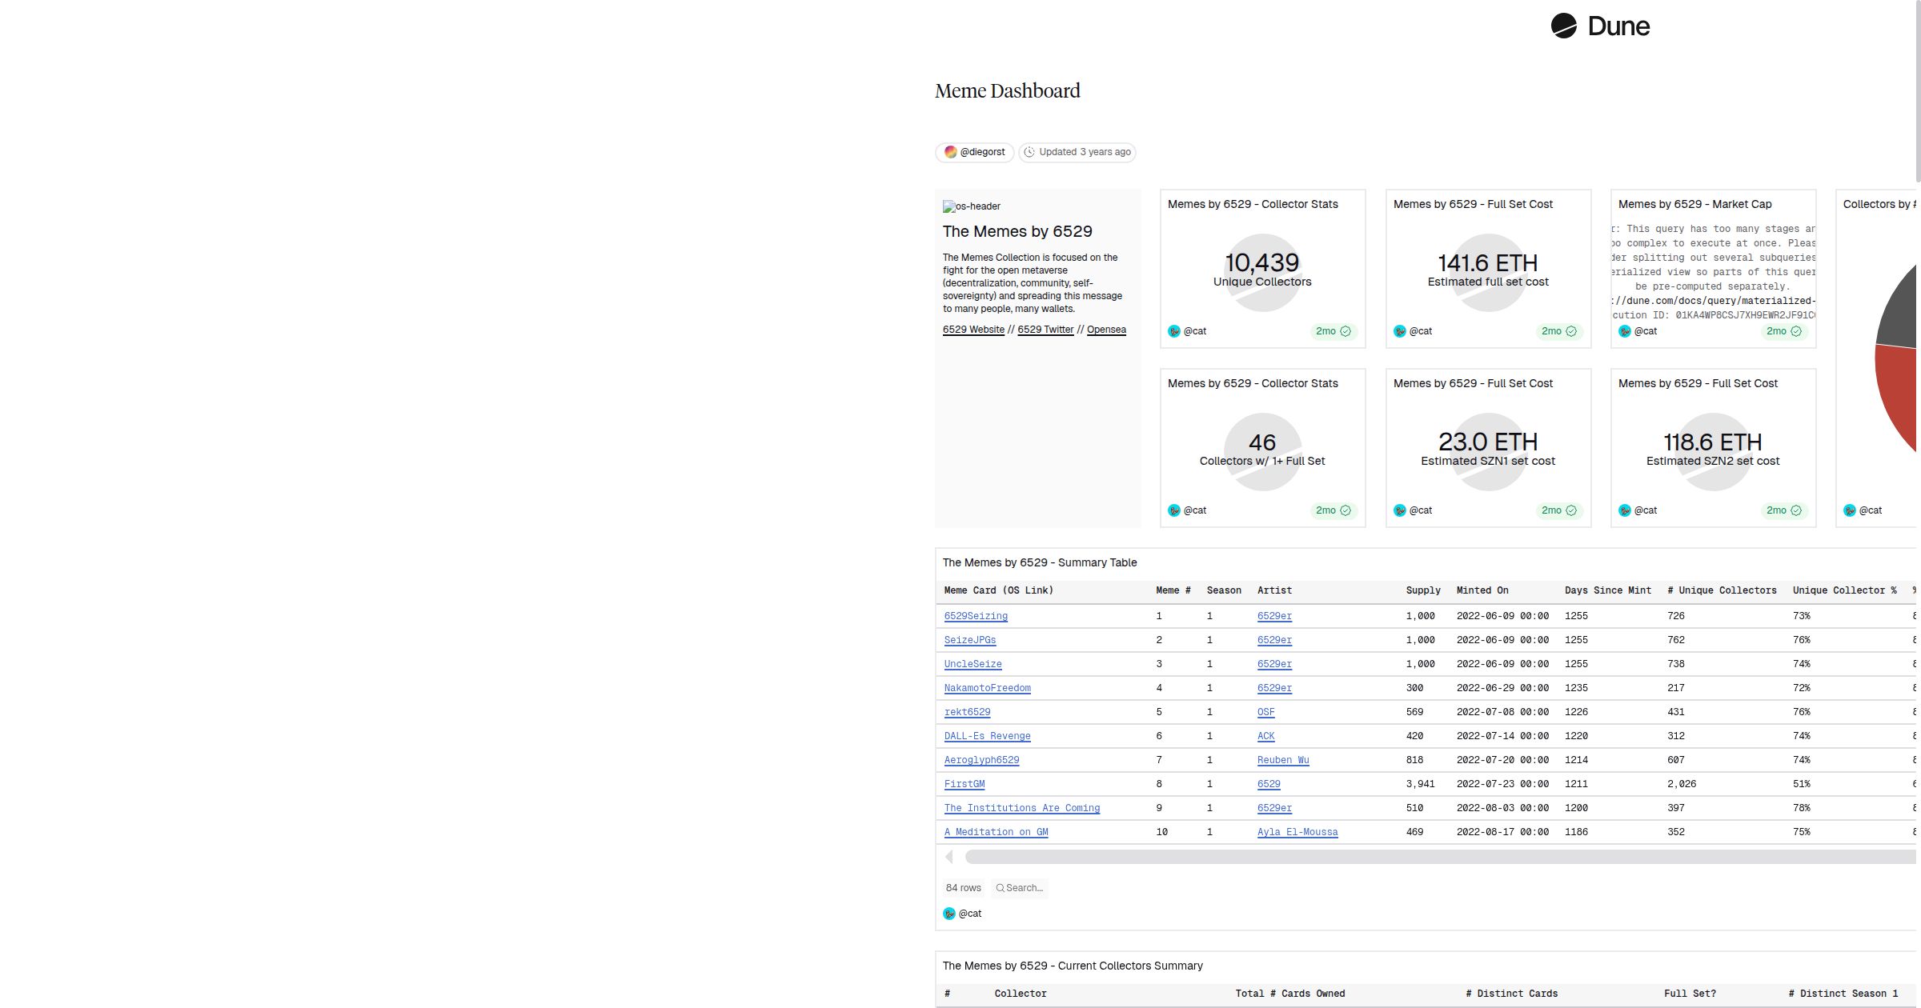Image resolution: width=1921 pixels, height=1008 pixels.
Task: Click the @cat avatar under Estimated SZN1 set cost
Action: pos(1399,510)
